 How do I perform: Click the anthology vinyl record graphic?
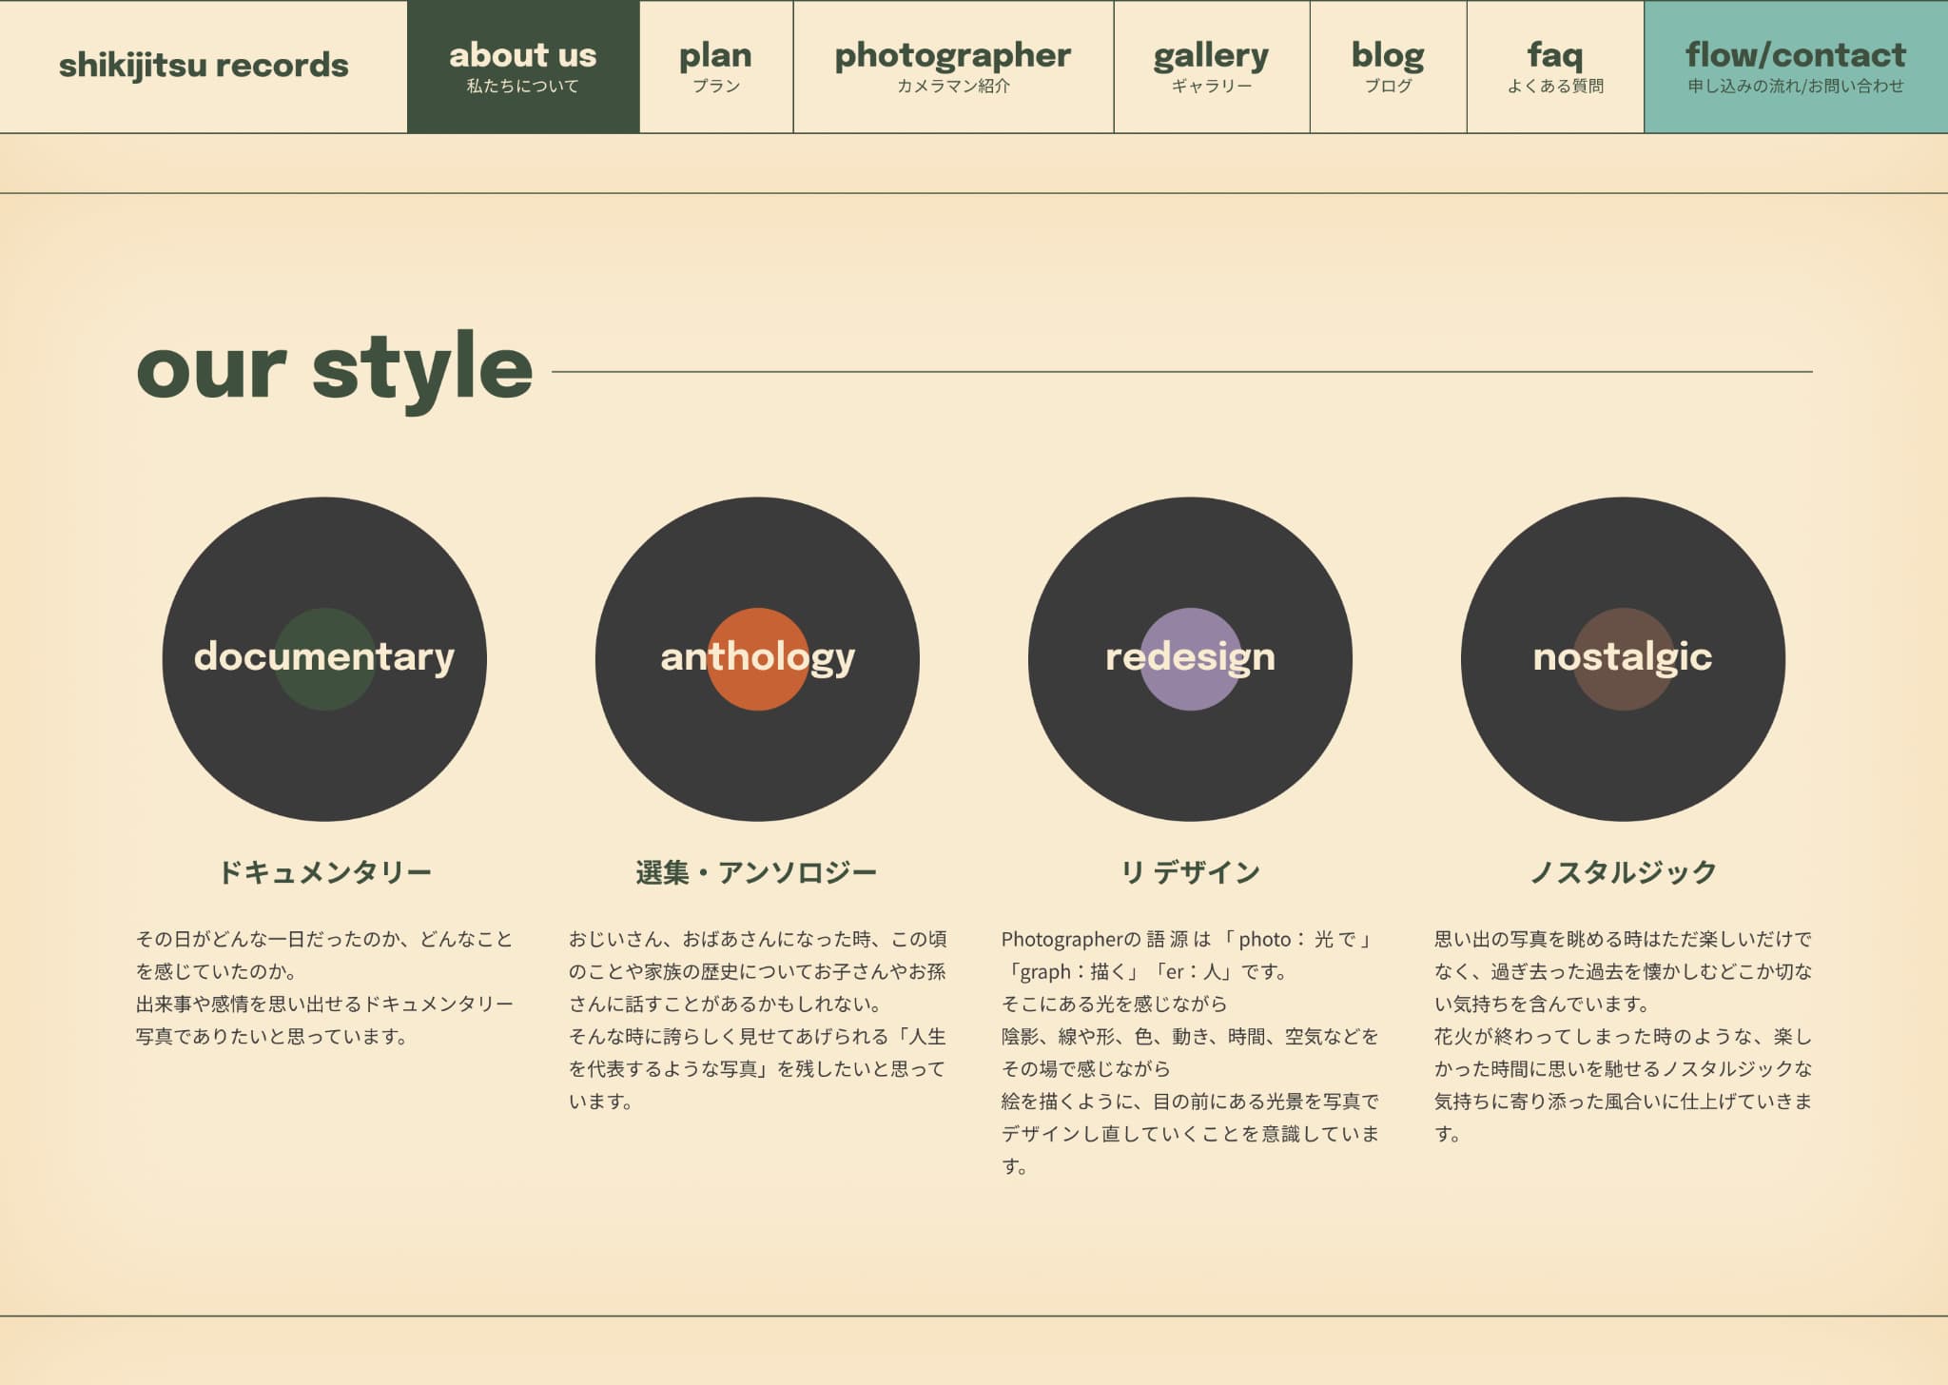tap(757, 658)
